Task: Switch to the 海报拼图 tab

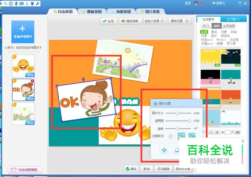Action: (x=122, y=12)
